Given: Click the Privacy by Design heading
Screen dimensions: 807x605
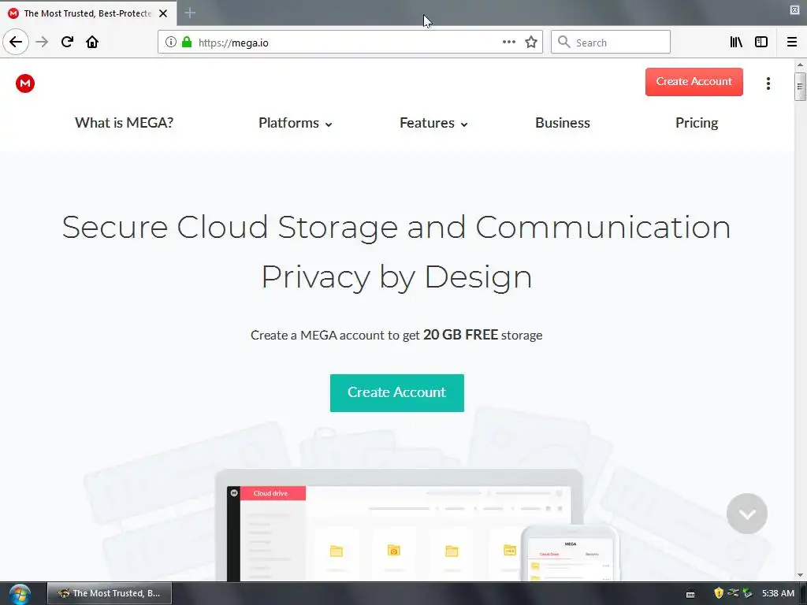Looking at the screenshot, I should [397, 277].
